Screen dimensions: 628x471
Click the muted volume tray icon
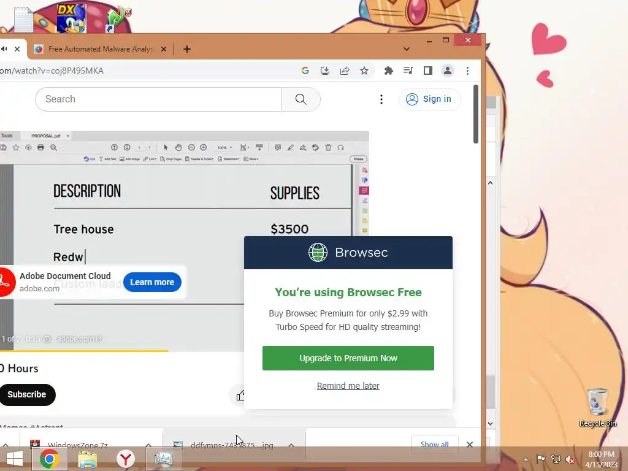click(570, 459)
